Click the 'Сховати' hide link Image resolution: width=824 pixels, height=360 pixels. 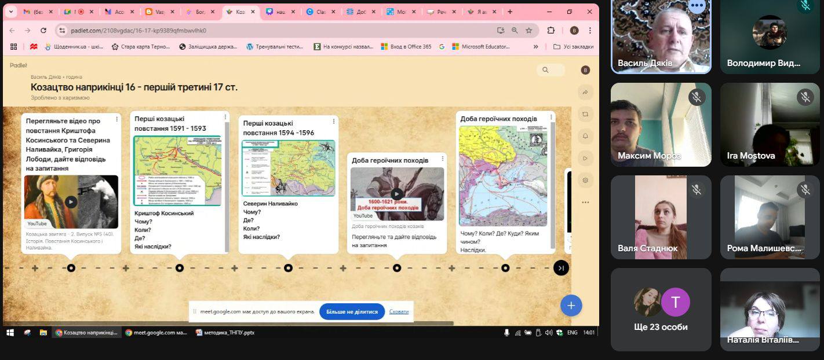pos(399,311)
